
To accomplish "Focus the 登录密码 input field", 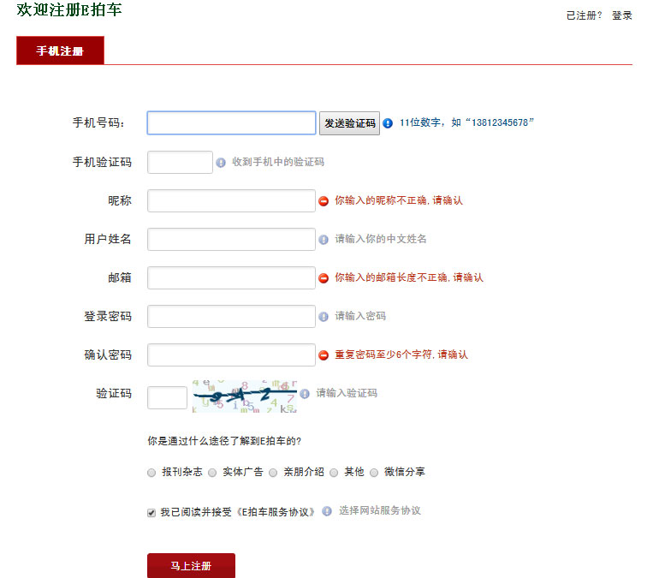I will (x=231, y=316).
